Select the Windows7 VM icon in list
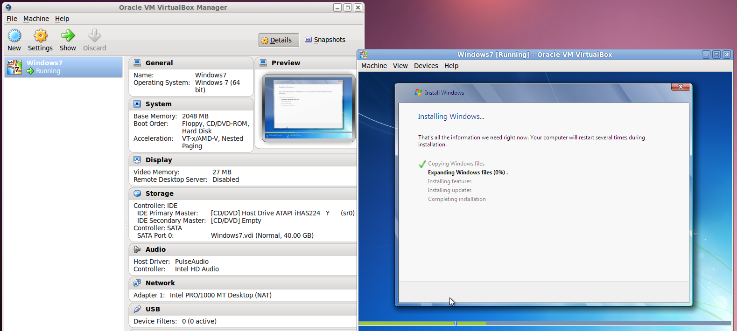Viewport: 737px width, 331px height. 14,67
